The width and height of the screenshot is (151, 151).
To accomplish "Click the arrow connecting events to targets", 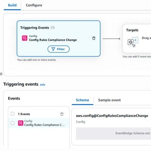I will [111, 39].
